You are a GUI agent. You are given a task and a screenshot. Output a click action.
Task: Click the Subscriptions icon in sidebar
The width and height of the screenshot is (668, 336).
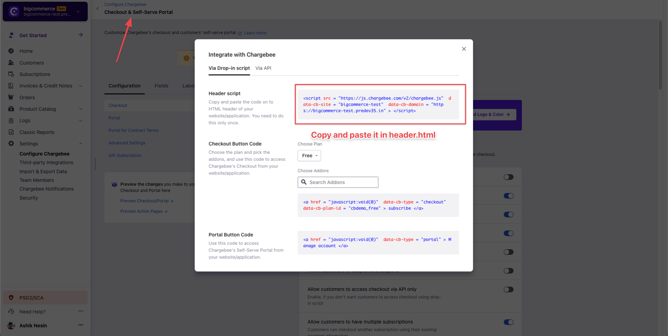[11, 74]
